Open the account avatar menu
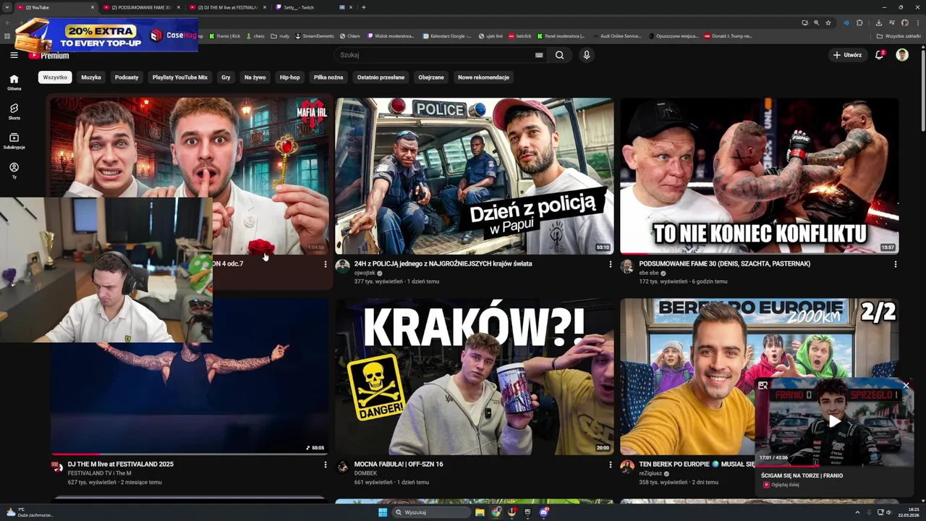 [902, 55]
